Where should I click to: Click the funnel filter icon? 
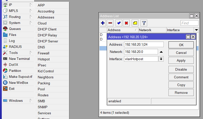pyautogui.click(x=144, y=23)
